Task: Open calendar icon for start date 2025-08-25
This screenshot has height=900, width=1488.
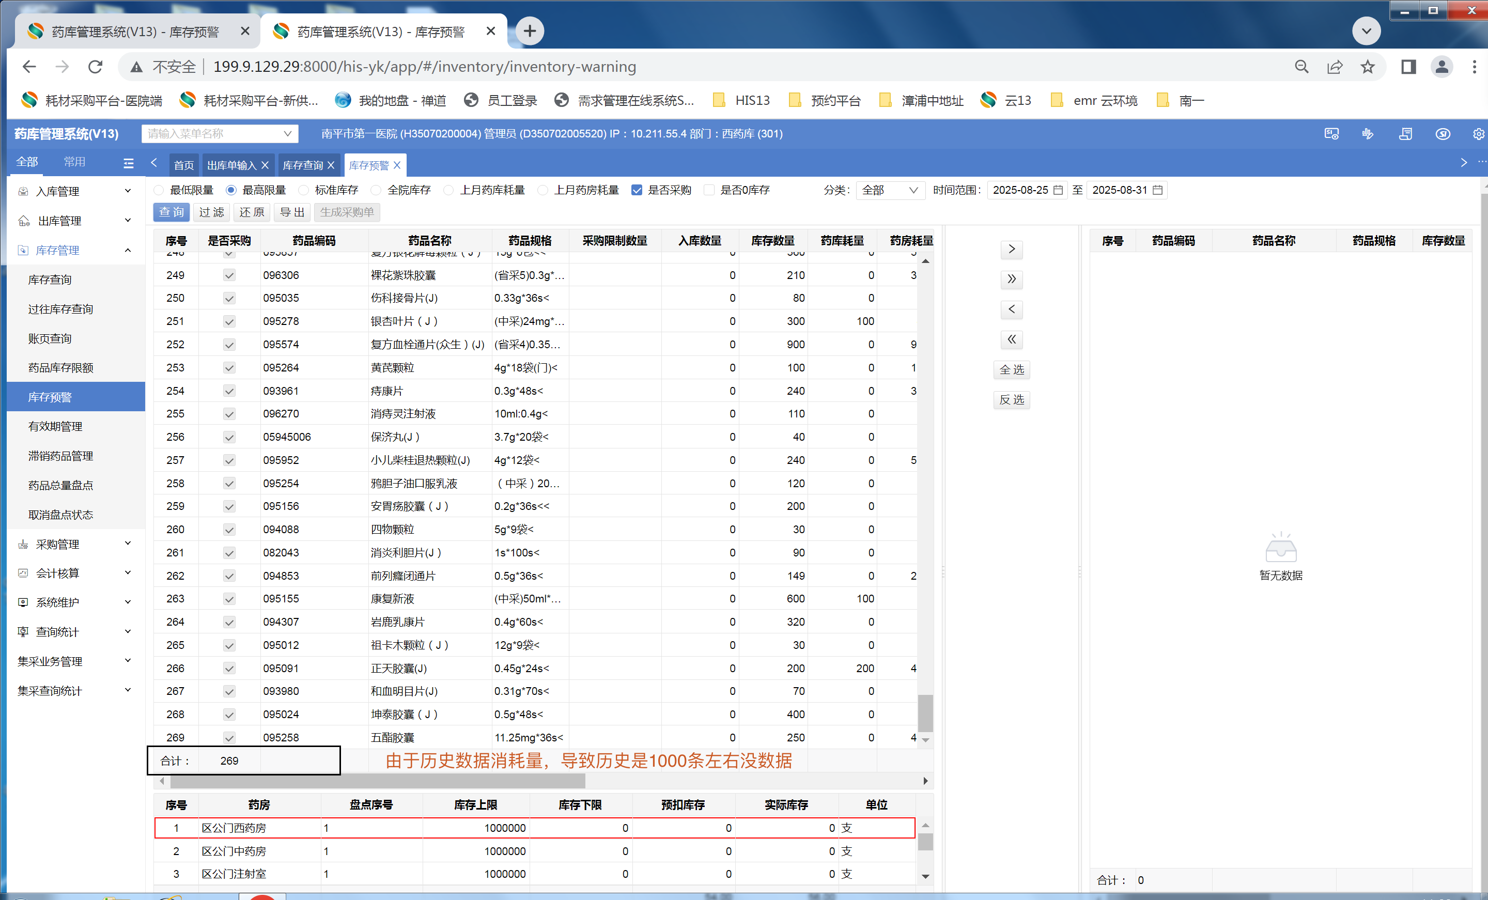Action: [x=1058, y=190]
